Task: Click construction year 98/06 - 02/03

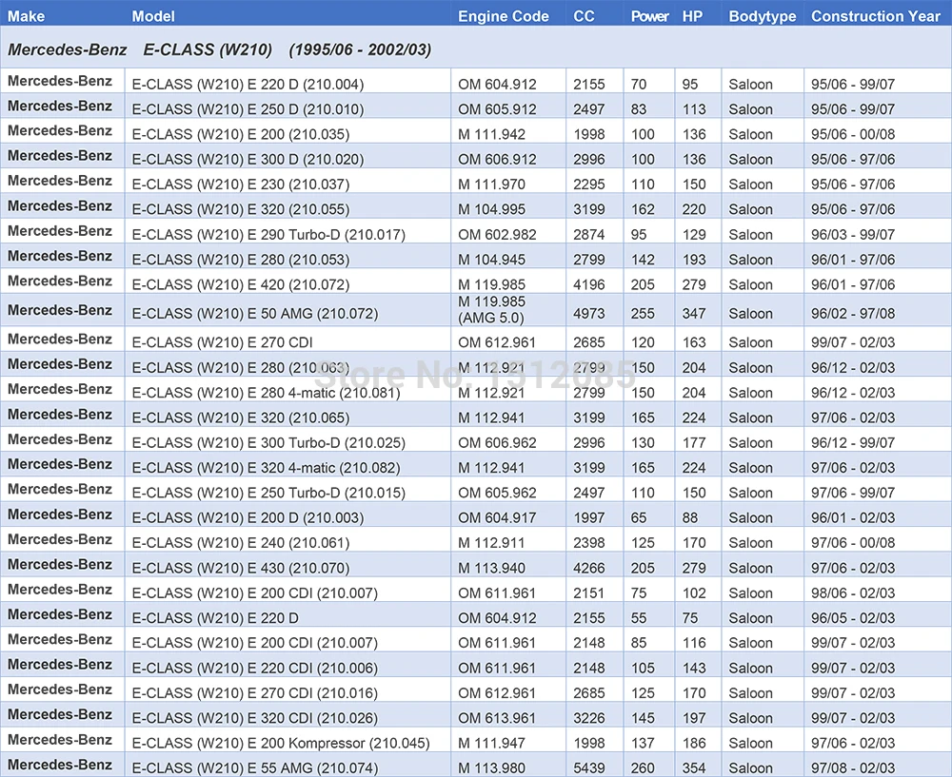Action: 853,592
